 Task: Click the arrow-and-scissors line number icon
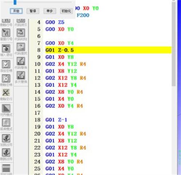pyautogui.click(x=6, y=33)
